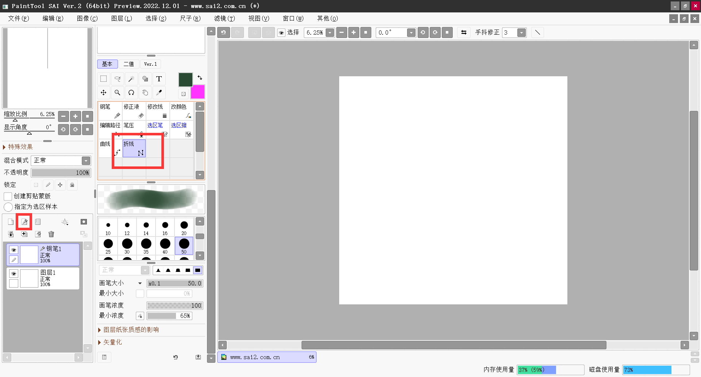Toggle the 最小大小 pressure checkbox
Image resolution: width=701 pixels, height=377 pixels.
pyautogui.click(x=140, y=293)
